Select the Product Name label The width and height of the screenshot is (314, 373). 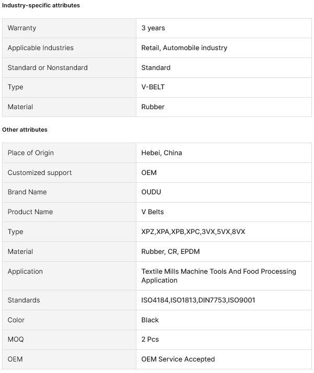[x=30, y=212]
